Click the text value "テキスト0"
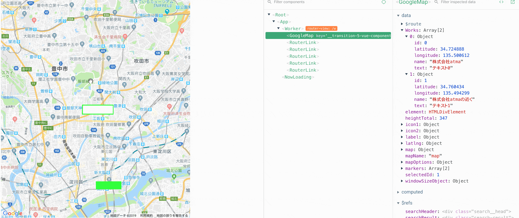Viewport: 519px width, 218px height. [x=441, y=68]
